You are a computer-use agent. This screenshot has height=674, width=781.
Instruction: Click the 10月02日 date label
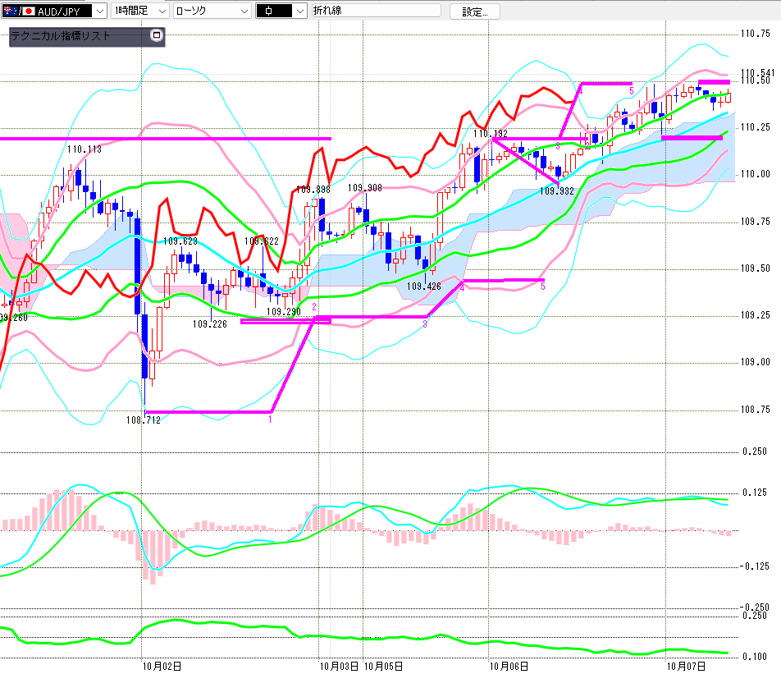[162, 667]
